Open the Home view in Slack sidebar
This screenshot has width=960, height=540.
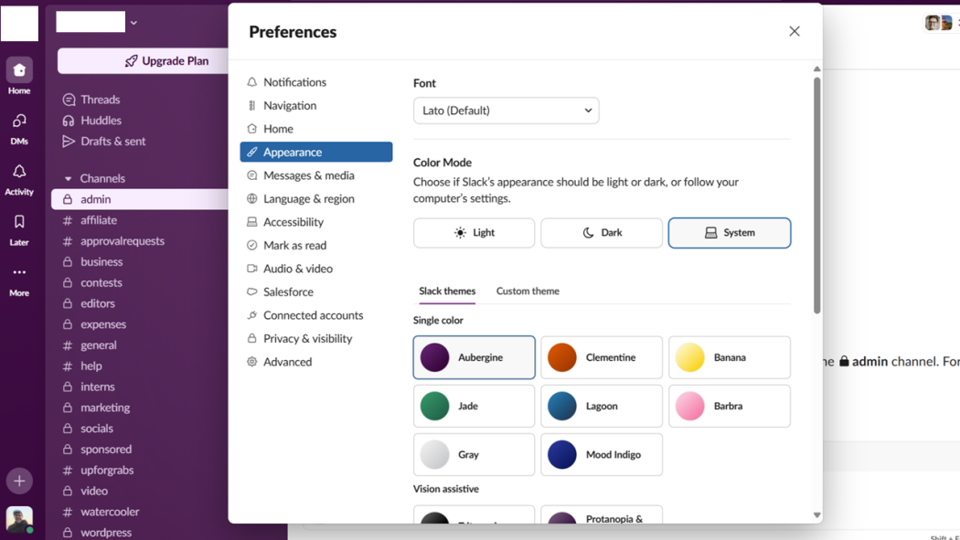point(19,71)
